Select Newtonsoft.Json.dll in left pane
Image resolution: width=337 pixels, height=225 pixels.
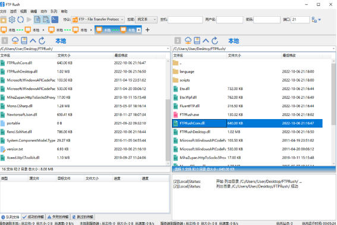(83, 114)
